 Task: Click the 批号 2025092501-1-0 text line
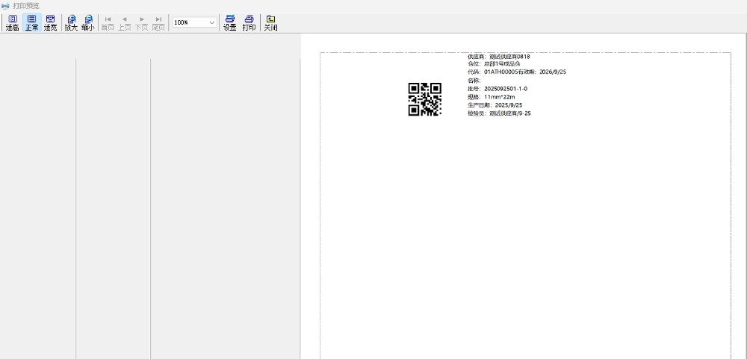498,89
